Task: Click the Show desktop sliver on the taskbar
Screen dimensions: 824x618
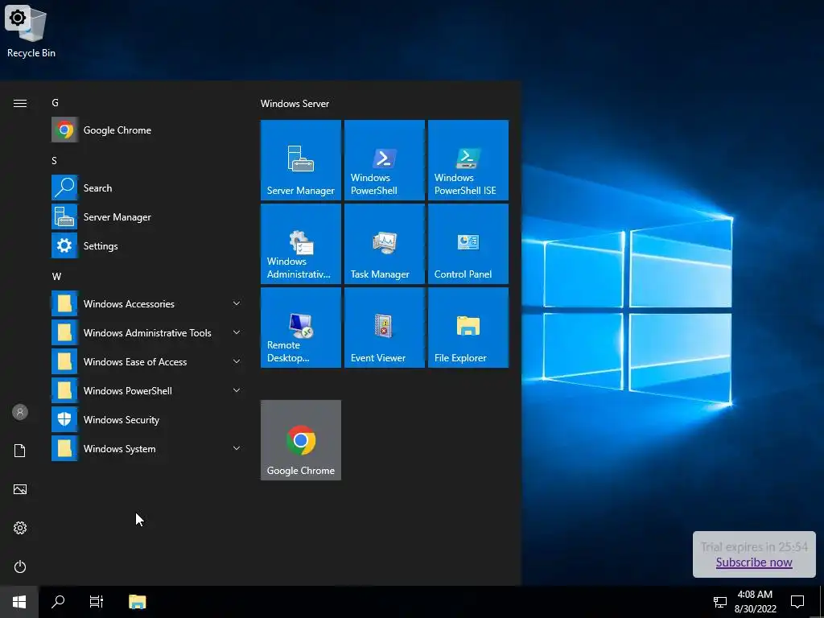Action: point(822,602)
